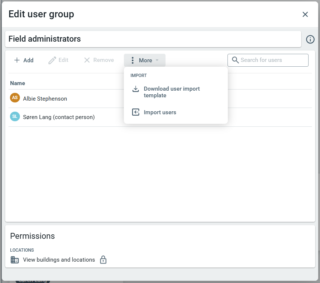Screen dimensions: 320x283
Task: Focus the Search for users field
Action: (273, 60)
